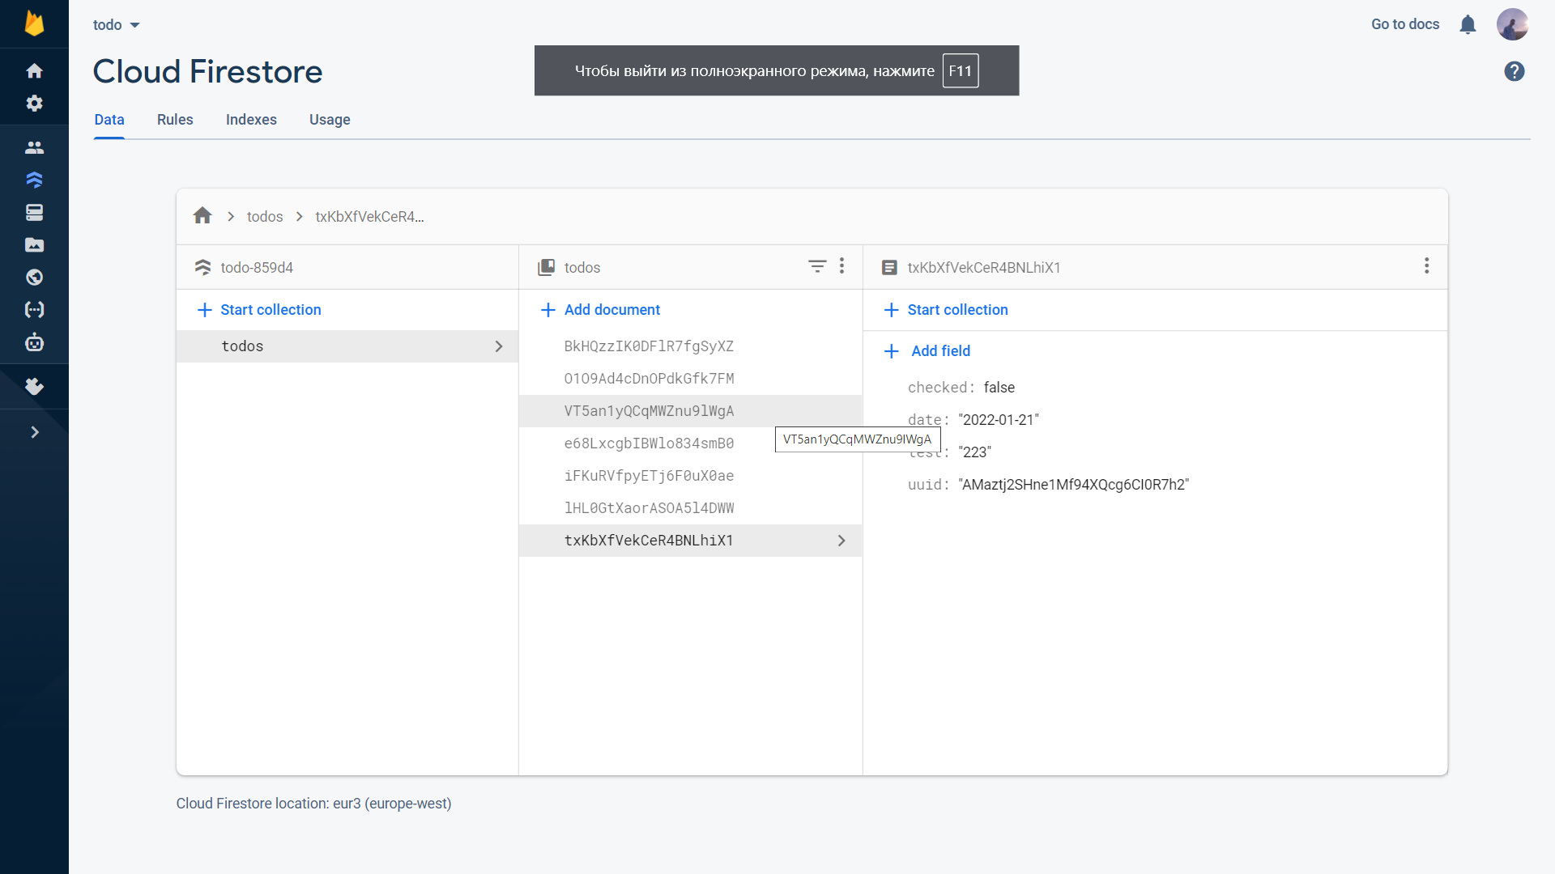Screen dimensions: 1555x874
Task: Open Functions from sidebar
Action: [34, 309]
